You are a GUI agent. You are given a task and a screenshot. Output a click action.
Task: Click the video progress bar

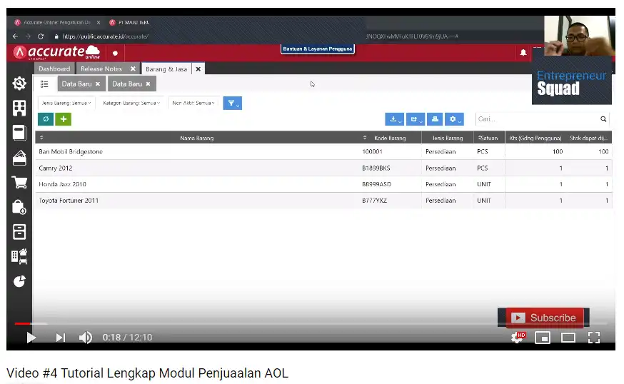pos(311,323)
